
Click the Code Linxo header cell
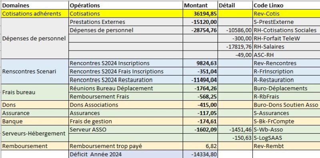pos(286,5)
